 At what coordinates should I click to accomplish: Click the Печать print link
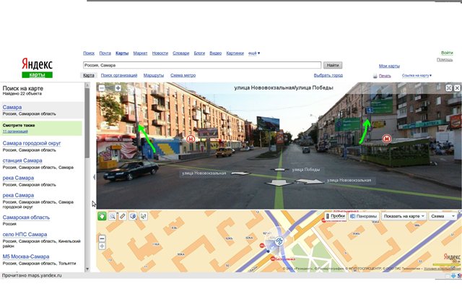pyautogui.click(x=385, y=76)
